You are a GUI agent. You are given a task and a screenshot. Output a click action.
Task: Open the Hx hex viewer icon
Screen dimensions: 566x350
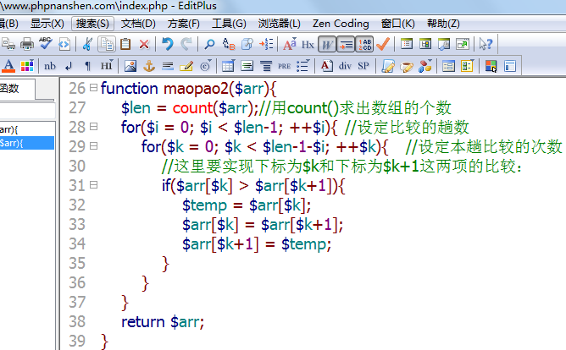tap(308, 44)
